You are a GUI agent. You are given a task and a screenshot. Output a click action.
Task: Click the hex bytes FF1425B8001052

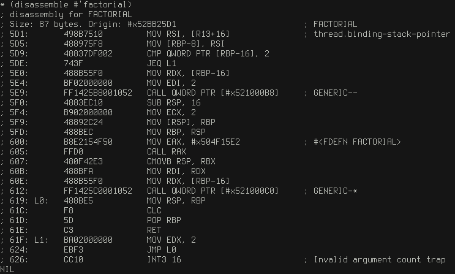(98, 93)
